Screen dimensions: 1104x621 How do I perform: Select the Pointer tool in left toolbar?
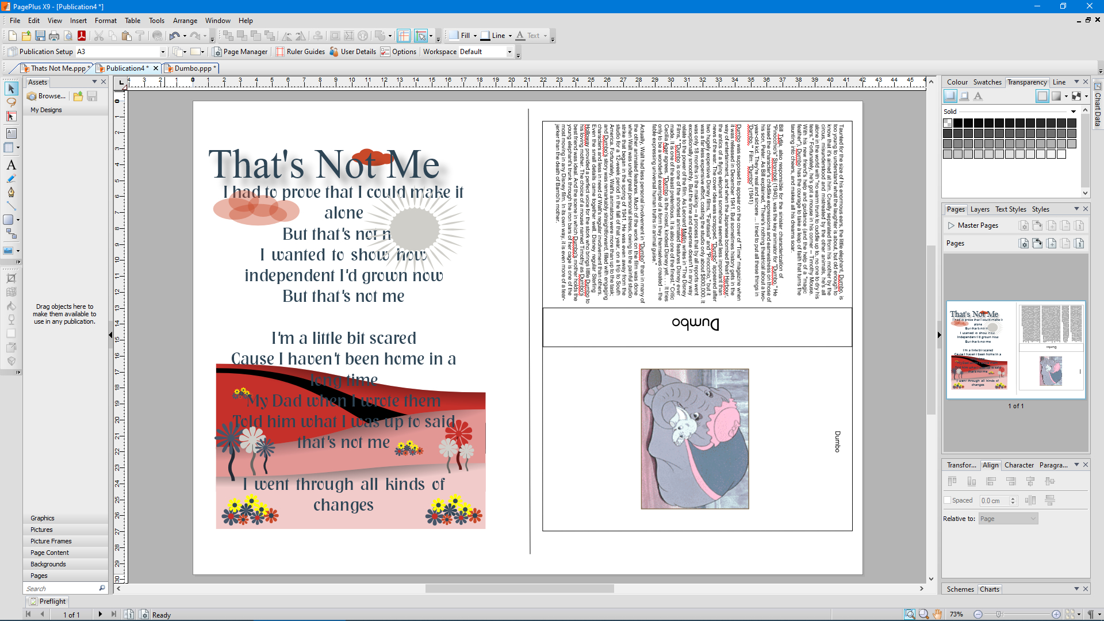[x=11, y=89]
